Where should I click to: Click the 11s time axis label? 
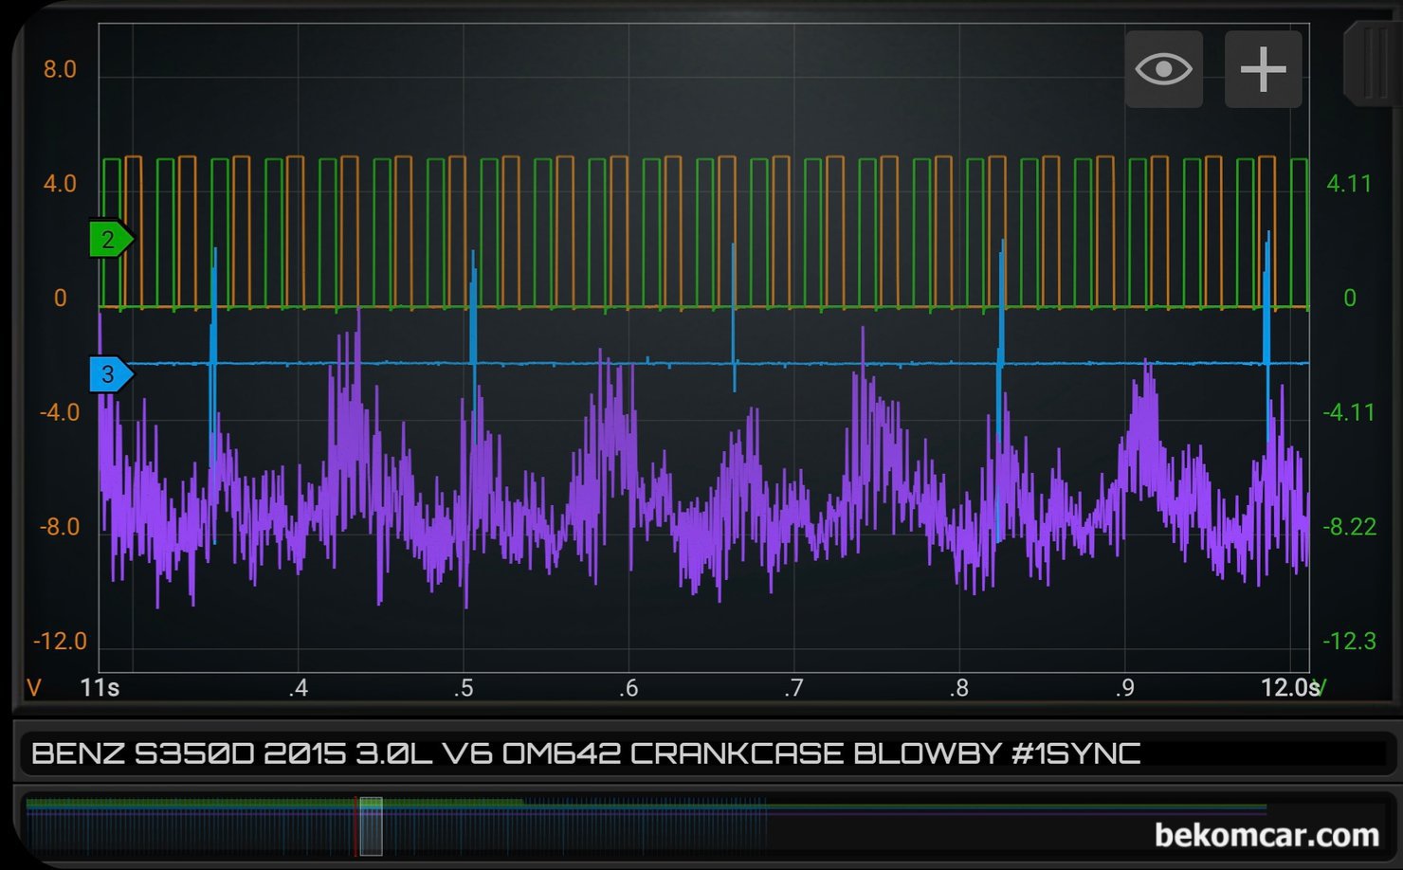tap(100, 688)
